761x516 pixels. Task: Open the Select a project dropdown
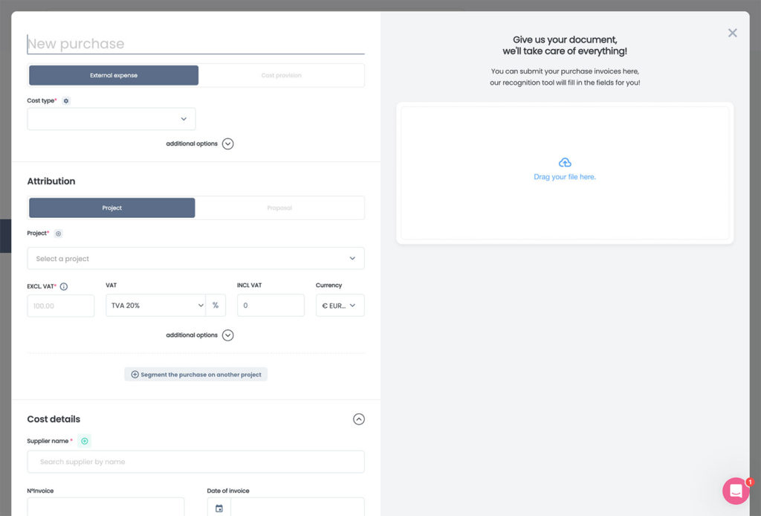[195, 258]
